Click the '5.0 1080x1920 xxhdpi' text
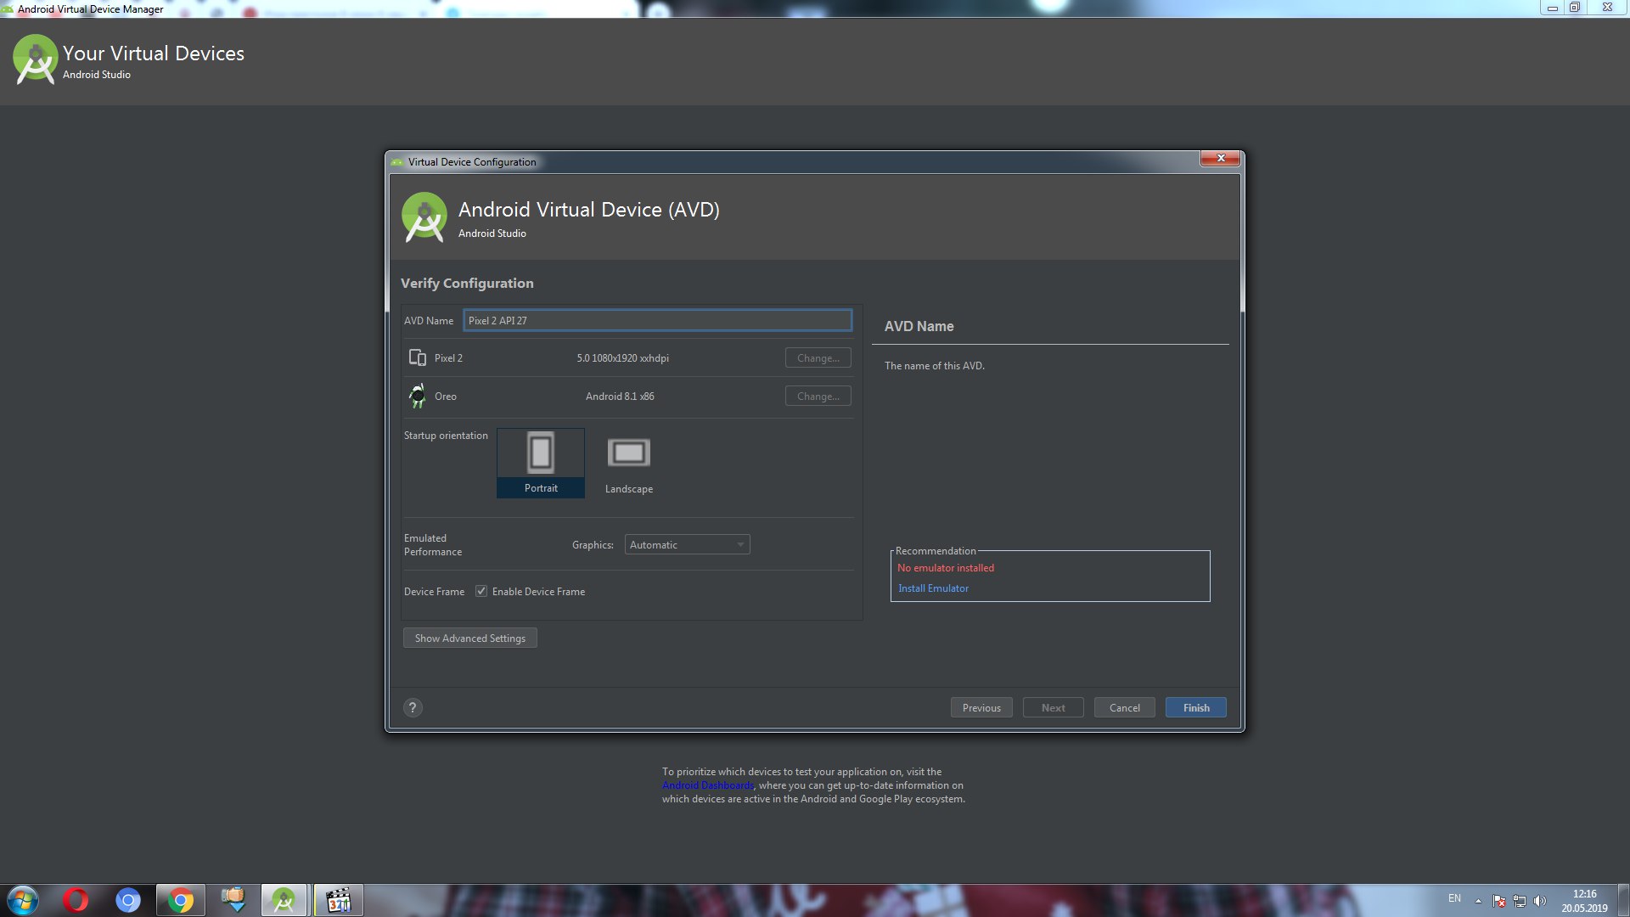 [x=623, y=358]
